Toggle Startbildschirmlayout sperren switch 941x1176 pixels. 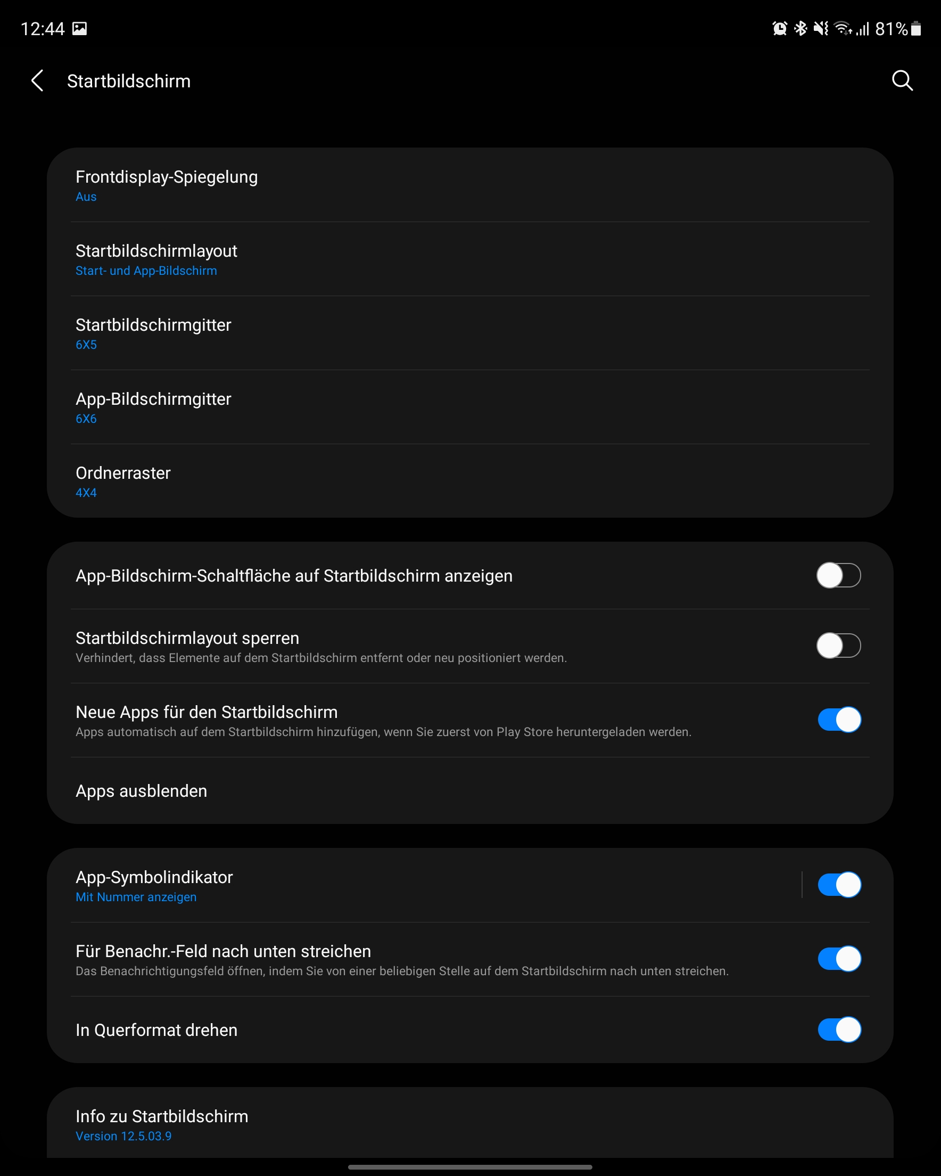(x=838, y=646)
